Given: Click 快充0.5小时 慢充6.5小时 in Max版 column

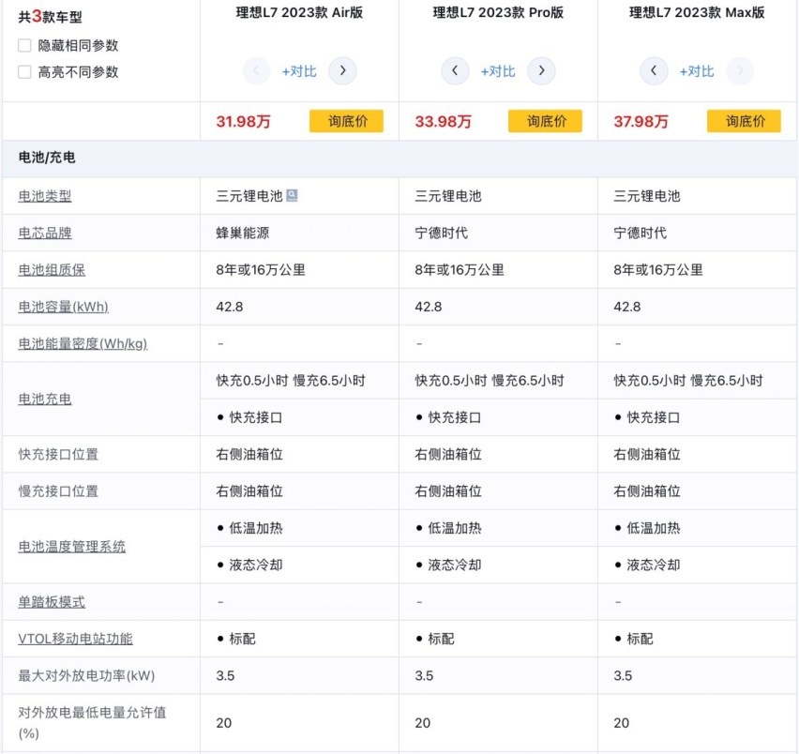Looking at the screenshot, I should tap(688, 381).
